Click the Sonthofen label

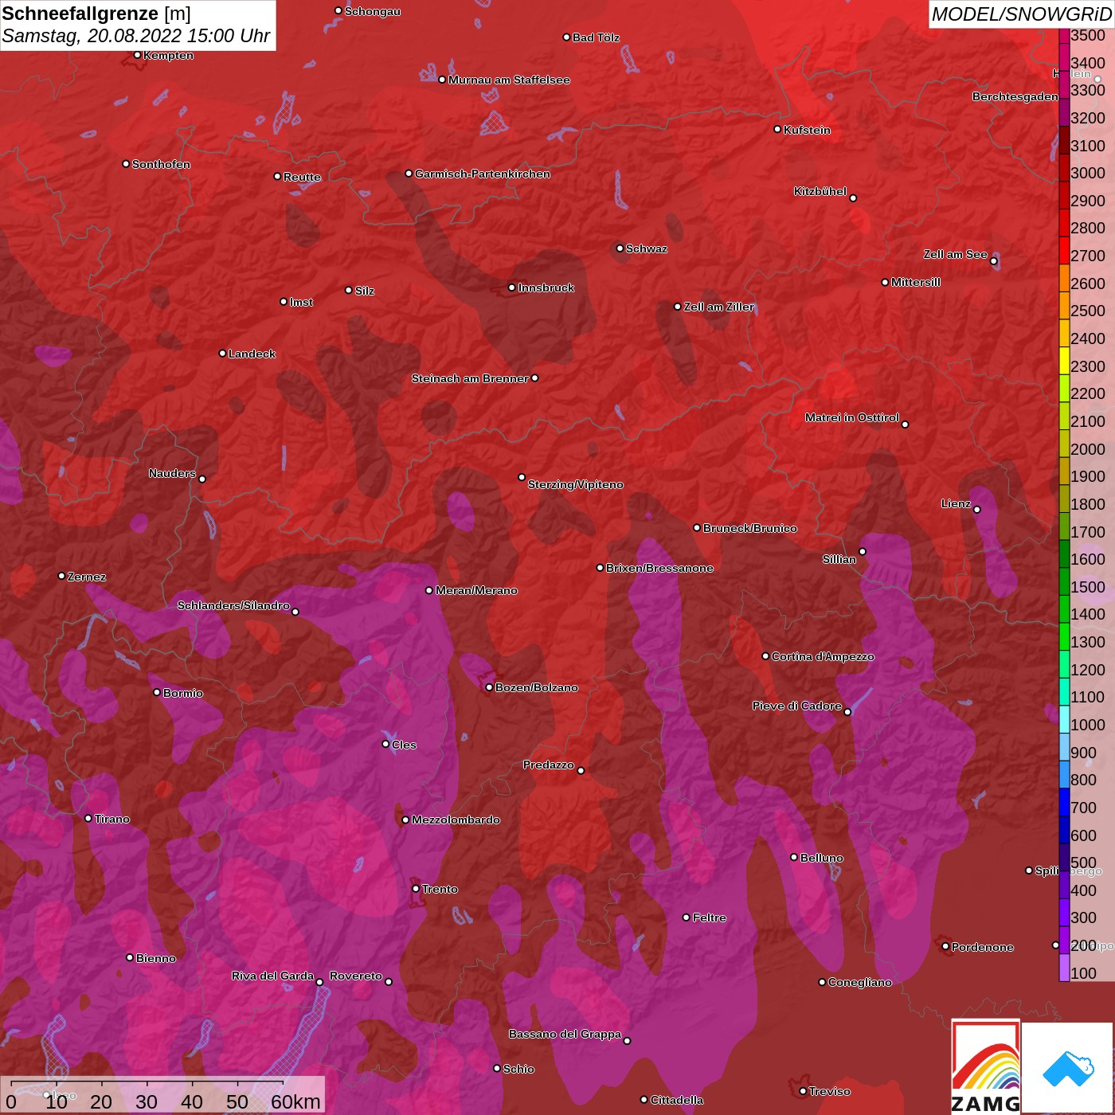(161, 164)
